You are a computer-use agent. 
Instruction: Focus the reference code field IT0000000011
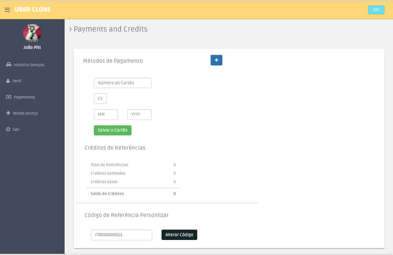[x=121, y=235]
